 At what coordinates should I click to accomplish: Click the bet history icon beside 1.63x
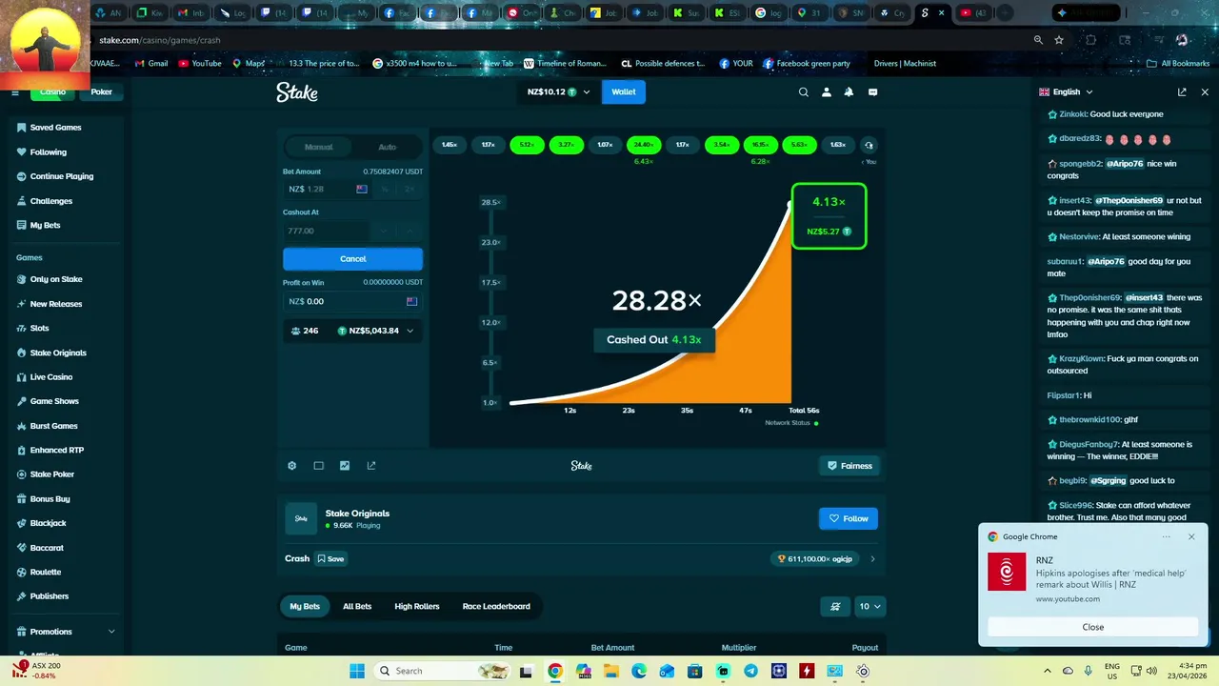(x=869, y=145)
